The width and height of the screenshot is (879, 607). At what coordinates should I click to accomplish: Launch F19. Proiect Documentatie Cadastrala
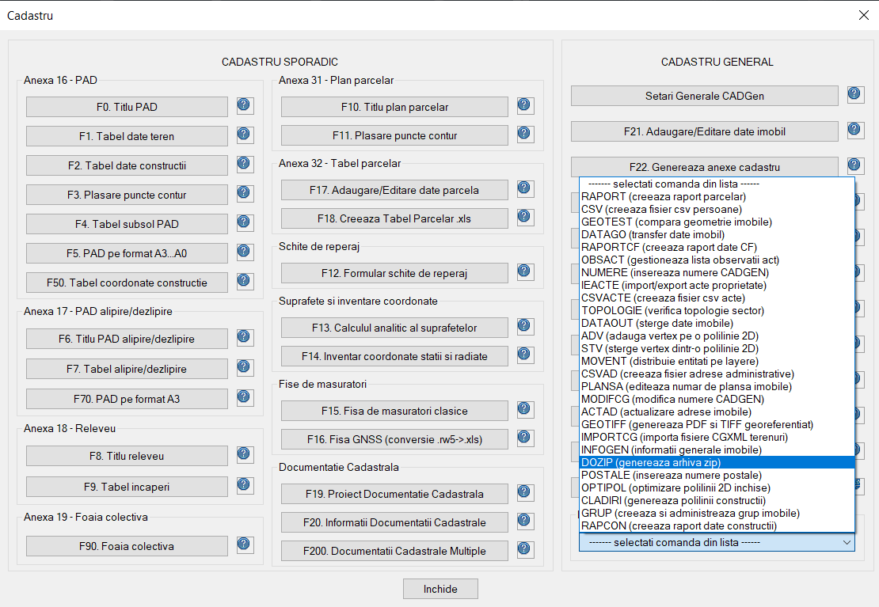tap(394, 494)
